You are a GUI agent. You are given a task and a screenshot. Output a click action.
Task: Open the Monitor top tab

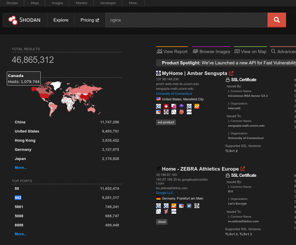pyautogui.click(x=81, y=3)
